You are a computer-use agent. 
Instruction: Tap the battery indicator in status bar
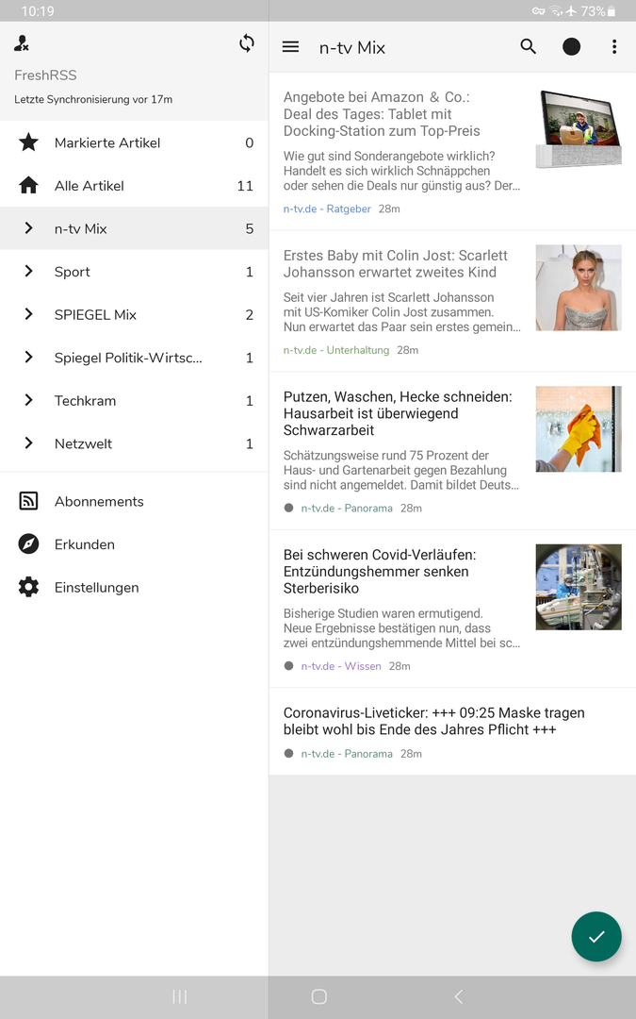click(612, 11)
